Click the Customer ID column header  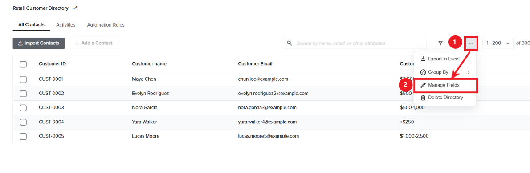[53, 64]
